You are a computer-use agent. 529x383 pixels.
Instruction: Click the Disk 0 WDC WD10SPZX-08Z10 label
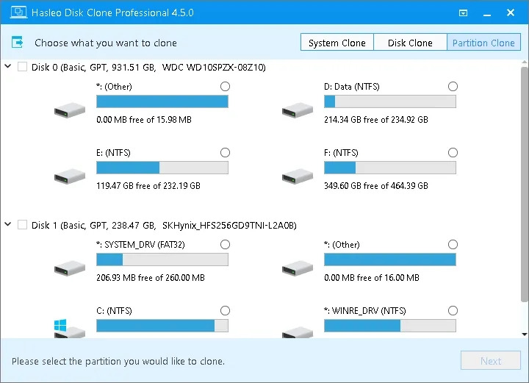[x=148, y=67]
